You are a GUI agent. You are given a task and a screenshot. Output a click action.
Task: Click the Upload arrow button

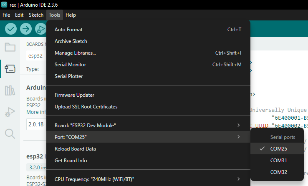click(x=26, y=29)
